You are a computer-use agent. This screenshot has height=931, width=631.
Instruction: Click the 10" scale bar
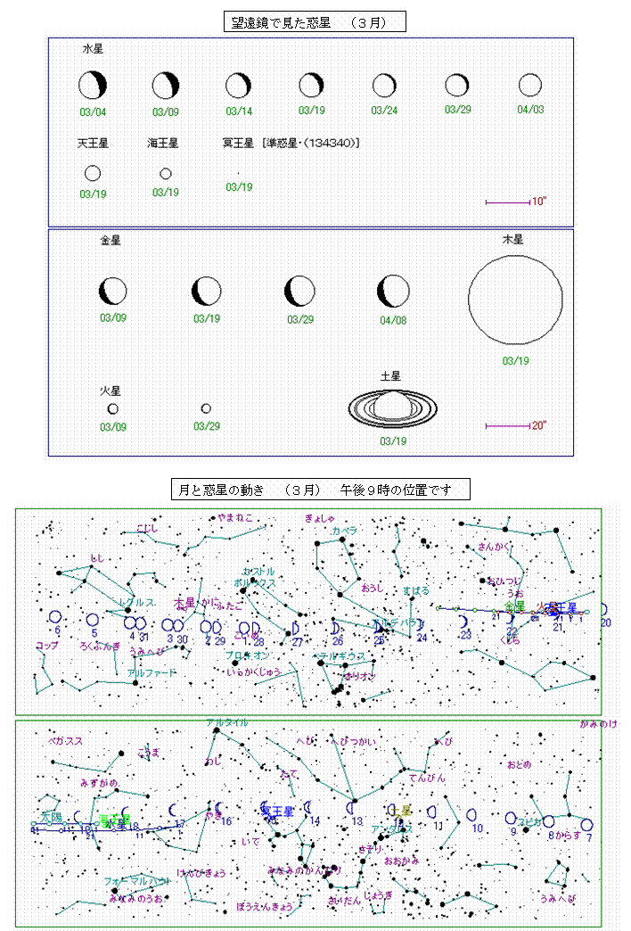click(508, 202)
